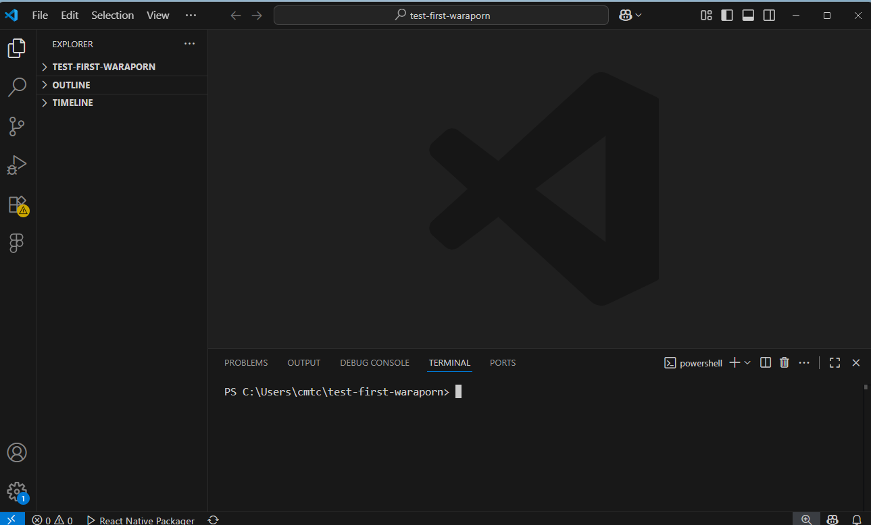This screenshot has width=871, height=525.
Task: Toggle the bottom panel visibility
Action: [748, 16]
